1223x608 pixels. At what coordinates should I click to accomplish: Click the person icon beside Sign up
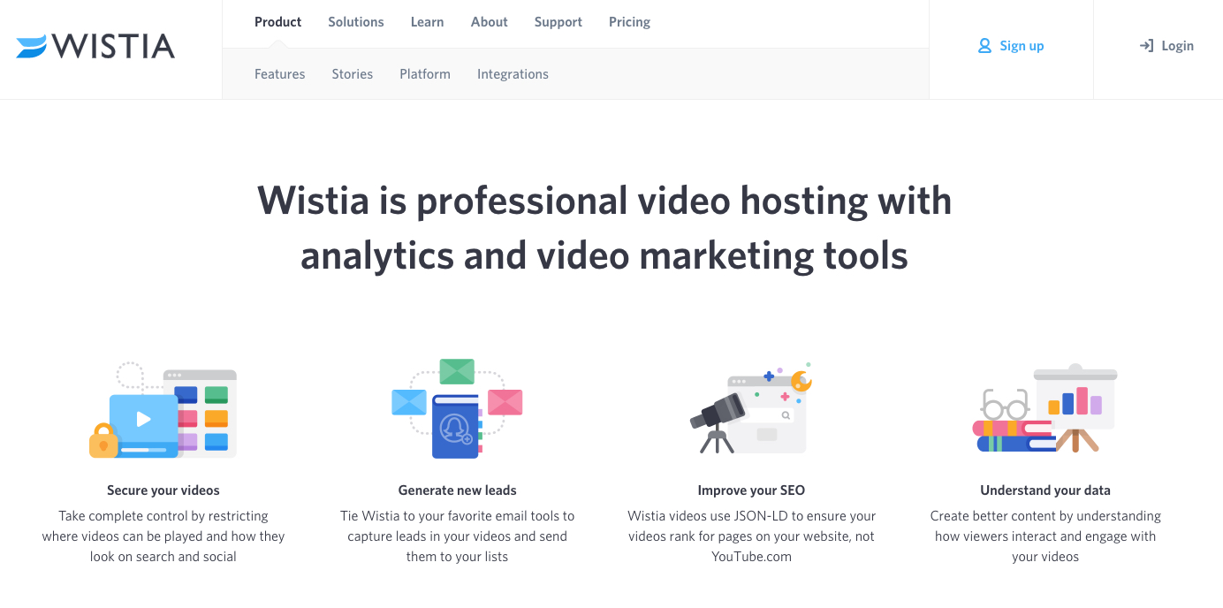(x=984, y=45)
